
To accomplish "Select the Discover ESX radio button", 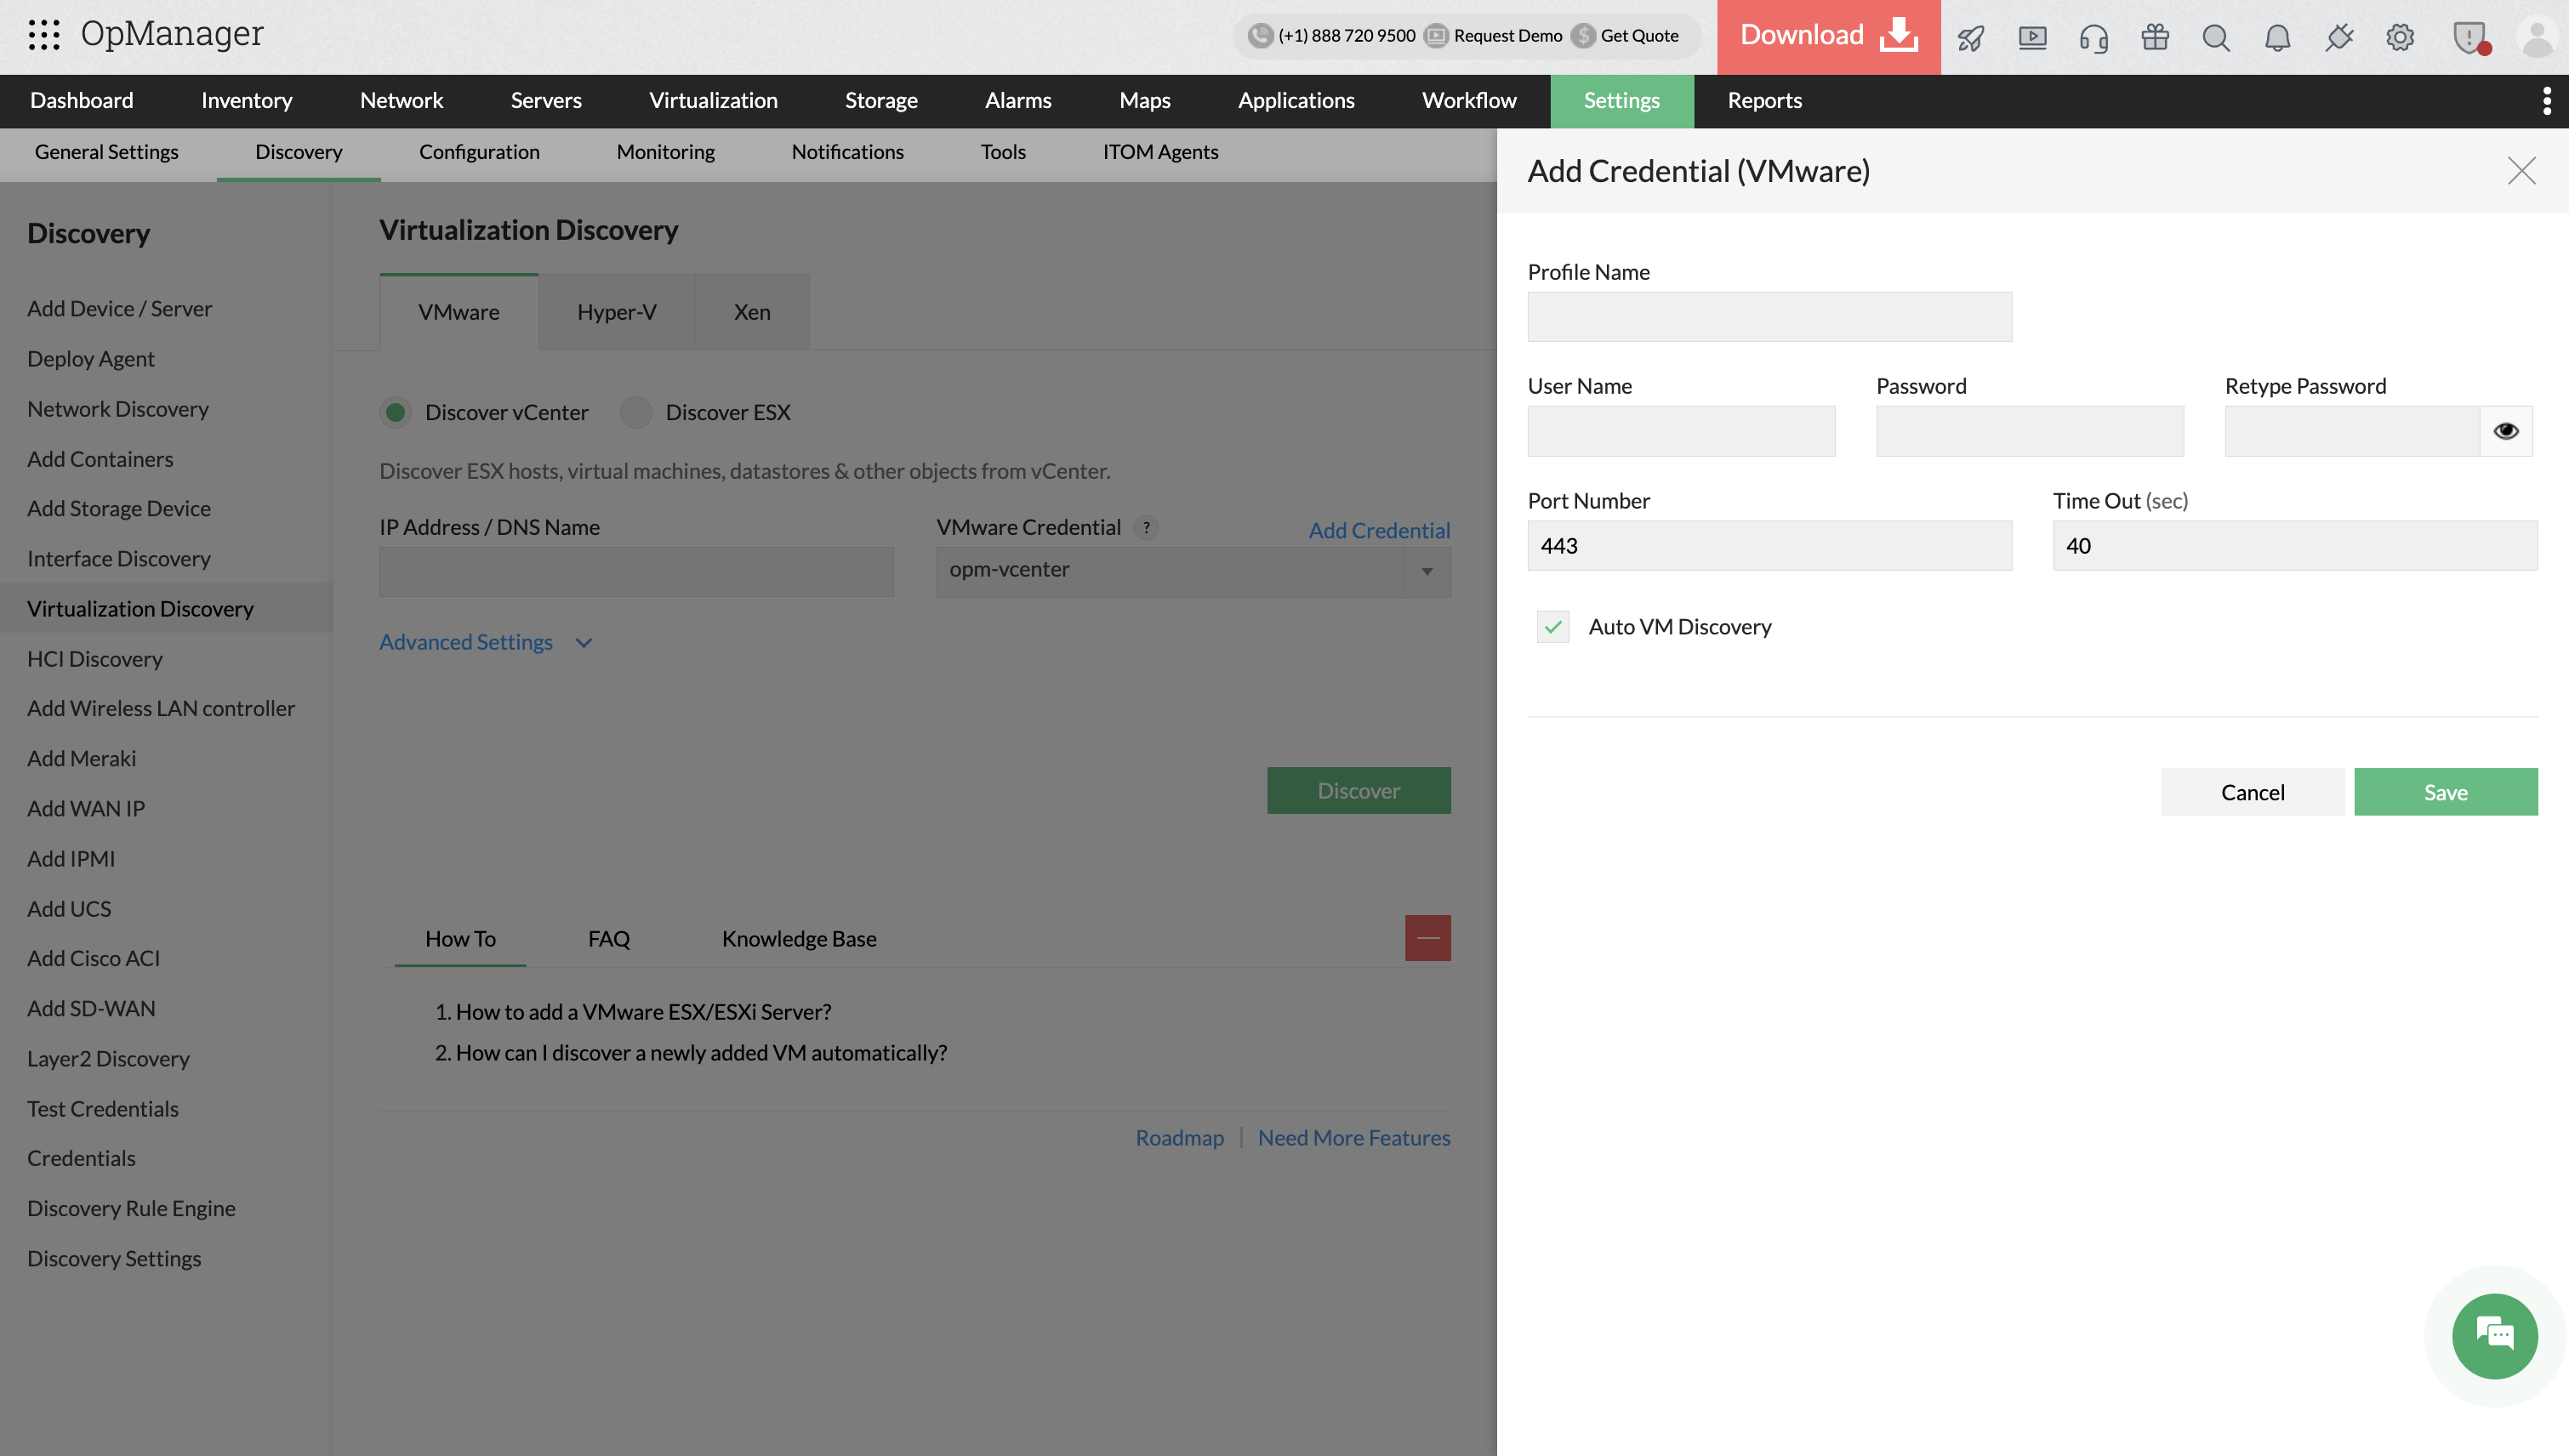I will point(636,412).
